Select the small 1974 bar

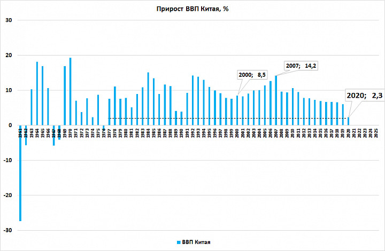pos(93,121)
